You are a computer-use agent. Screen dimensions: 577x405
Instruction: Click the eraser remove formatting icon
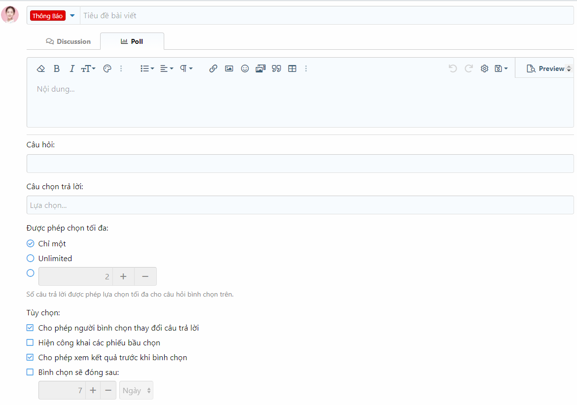(41, 68)
